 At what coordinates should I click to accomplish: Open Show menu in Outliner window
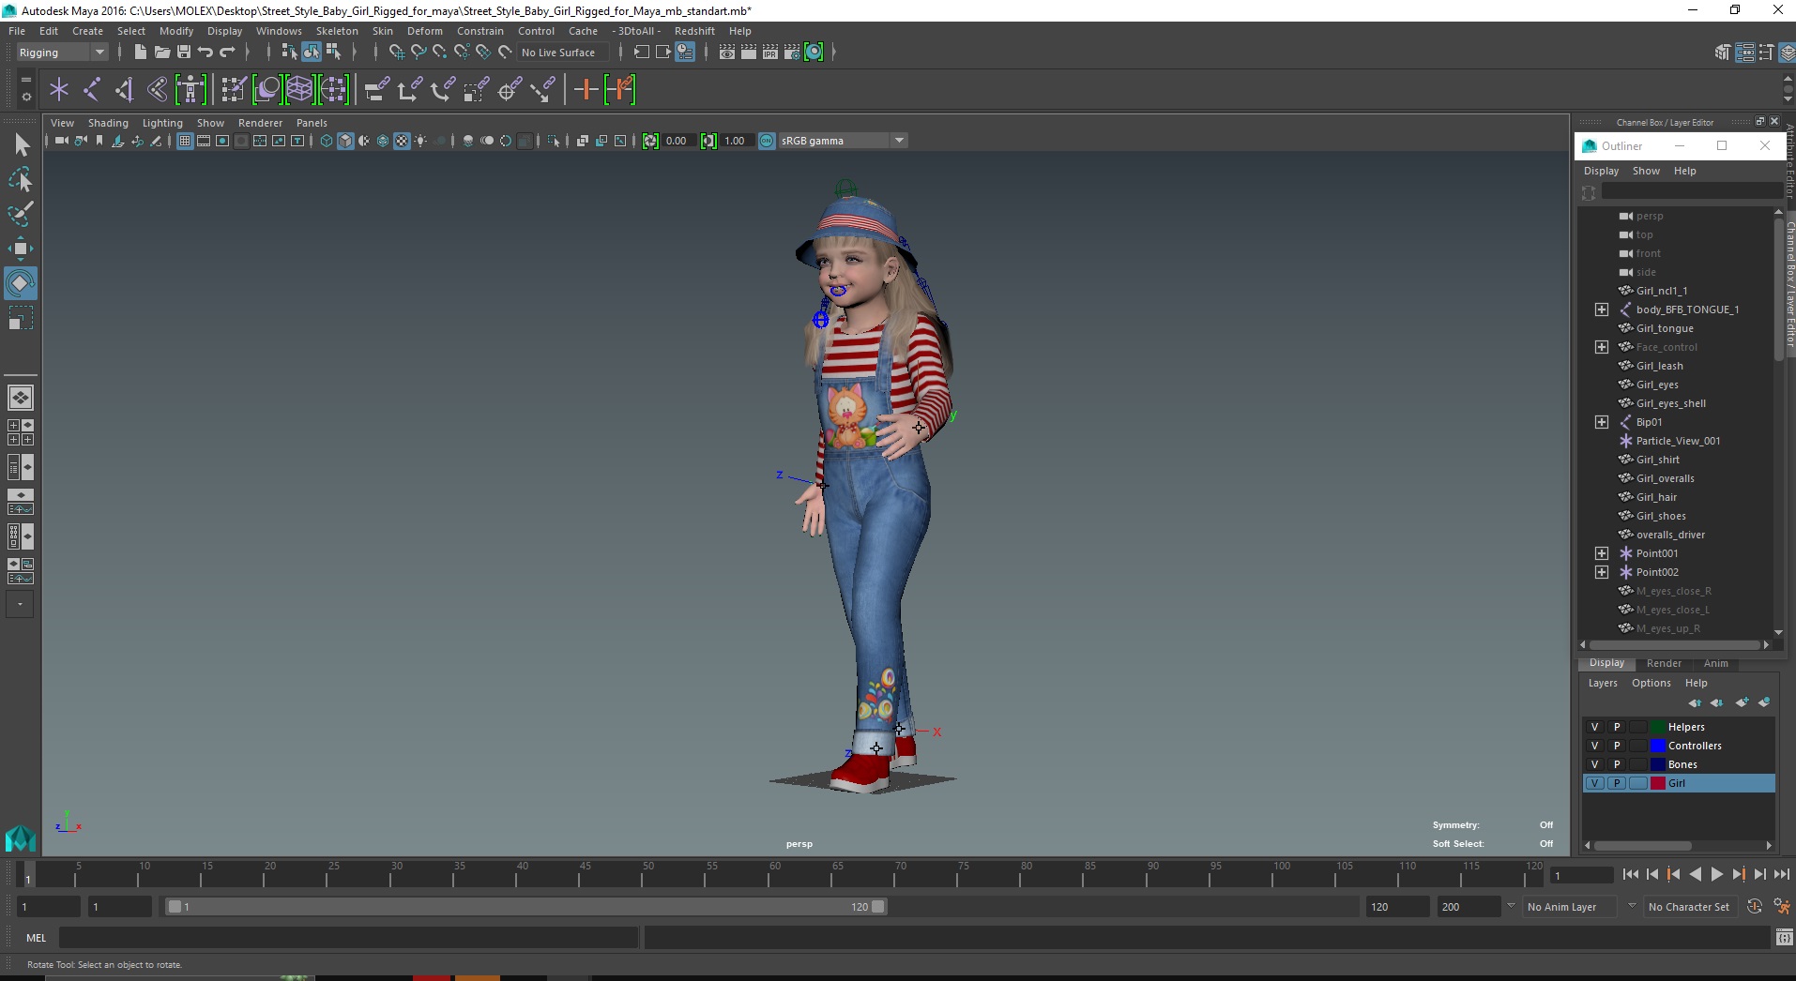1646,171
